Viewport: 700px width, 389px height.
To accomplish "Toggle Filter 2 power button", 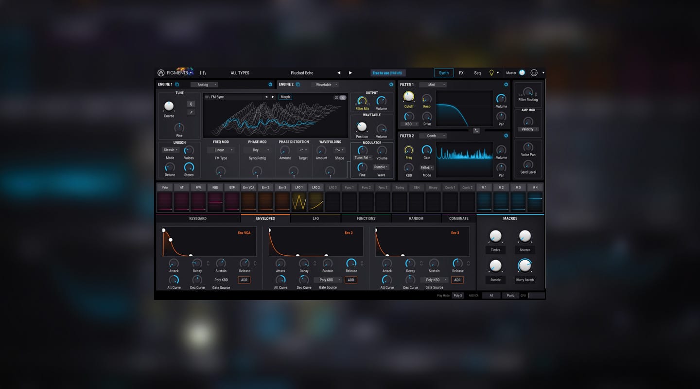I will tap(506, 136).
